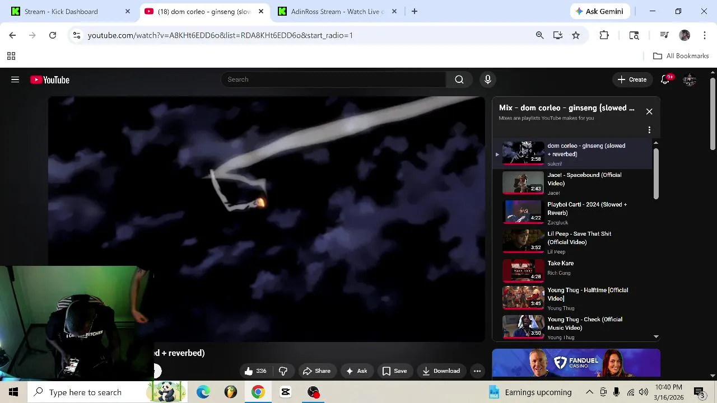This screenshot has height=403, width=717.
Task: Click the Ask button below video
Action: coord(357,371)
